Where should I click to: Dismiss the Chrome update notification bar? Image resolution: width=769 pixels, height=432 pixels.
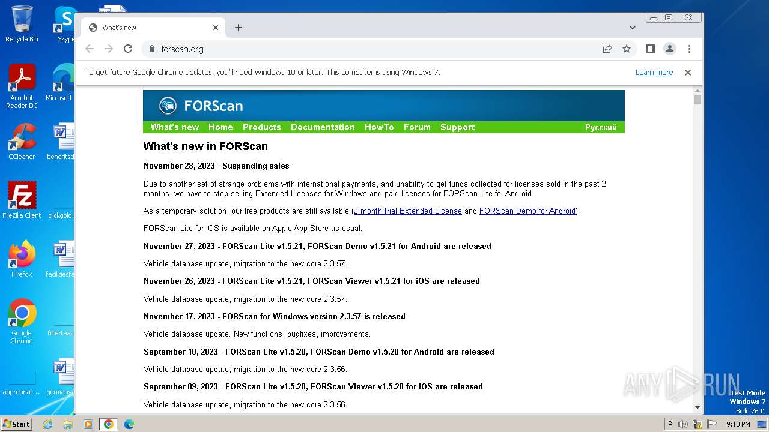(688, 73)
